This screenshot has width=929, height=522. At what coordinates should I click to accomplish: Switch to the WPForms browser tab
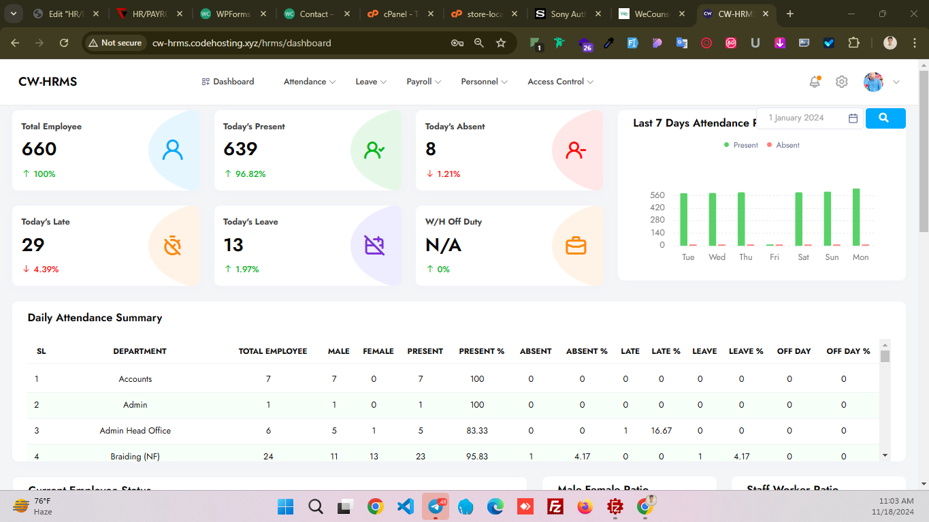(x=227, y=14)
